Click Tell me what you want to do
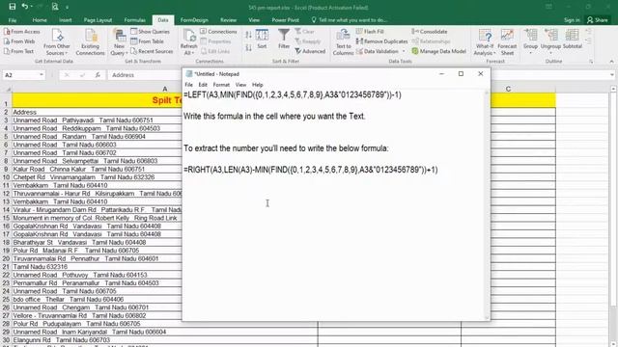This screenshot has height=347, width=618. coord(350,20)
